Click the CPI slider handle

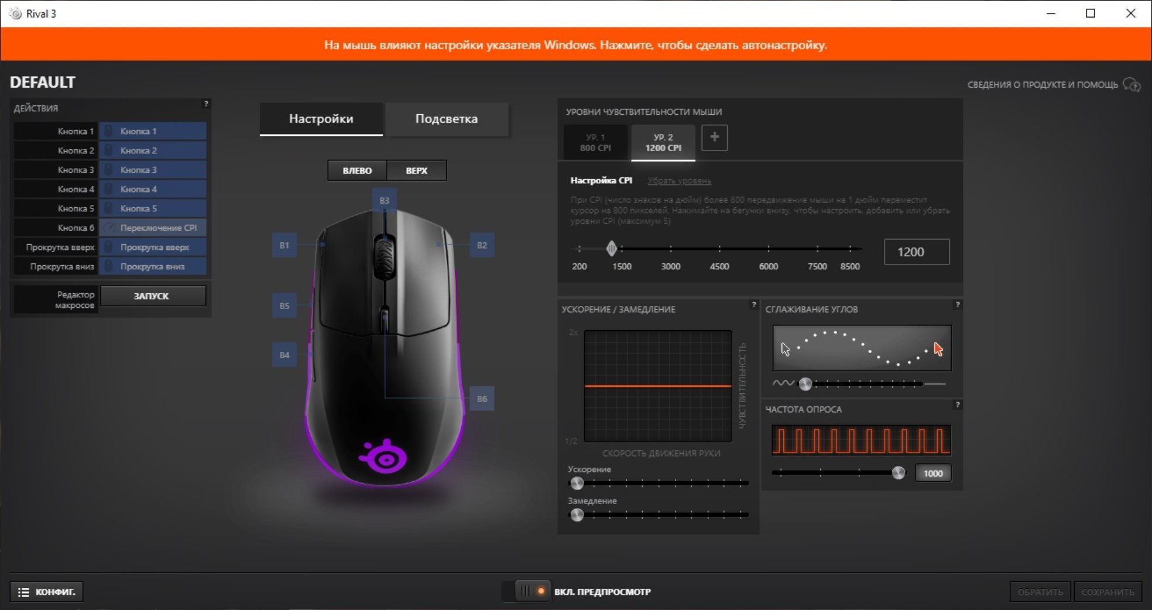coord(611,248)
